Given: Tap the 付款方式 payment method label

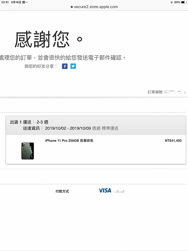Looking at the screenshot, I should (x=62, y=191).
